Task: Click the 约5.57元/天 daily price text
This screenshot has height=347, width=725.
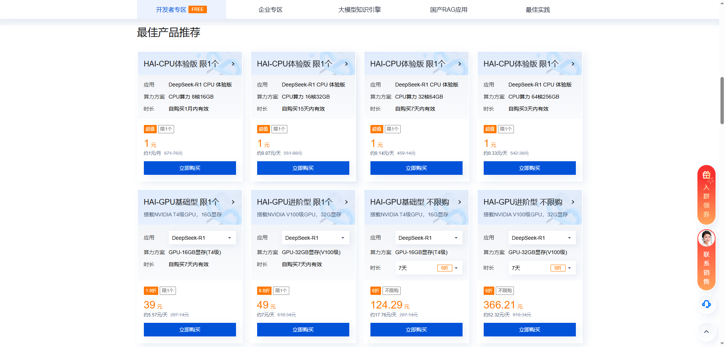Action: 156,315
